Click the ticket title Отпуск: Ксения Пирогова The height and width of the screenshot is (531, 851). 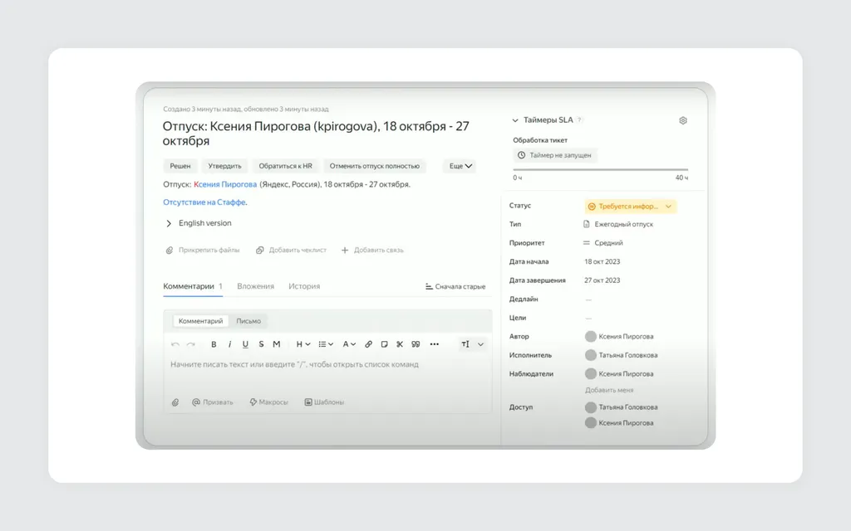click(315, 134)
